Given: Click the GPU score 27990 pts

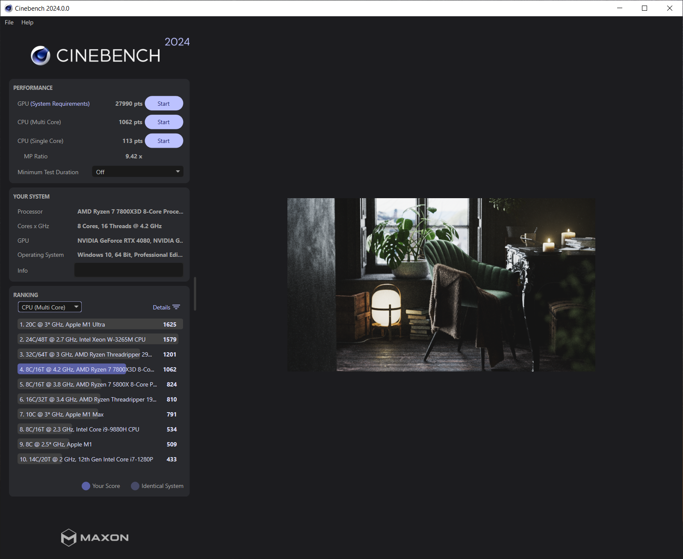Looking at the screenshot, I should click(x=129, y=104).
